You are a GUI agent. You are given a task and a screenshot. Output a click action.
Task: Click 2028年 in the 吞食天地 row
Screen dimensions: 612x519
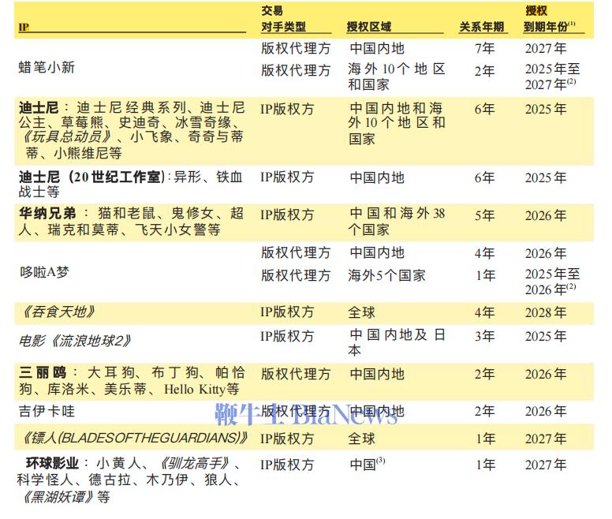546,312
